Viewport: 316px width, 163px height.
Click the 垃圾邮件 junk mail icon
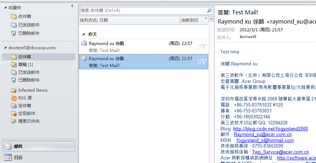coord(14,113)
